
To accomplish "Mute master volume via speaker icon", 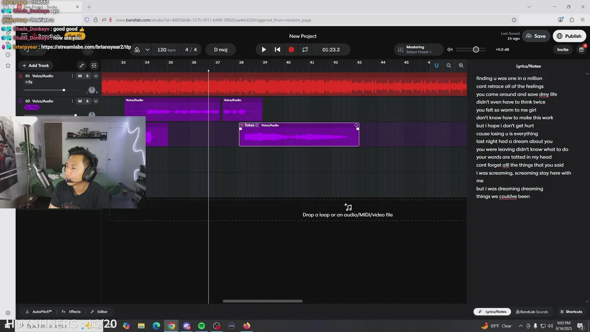I will point(450,50).
